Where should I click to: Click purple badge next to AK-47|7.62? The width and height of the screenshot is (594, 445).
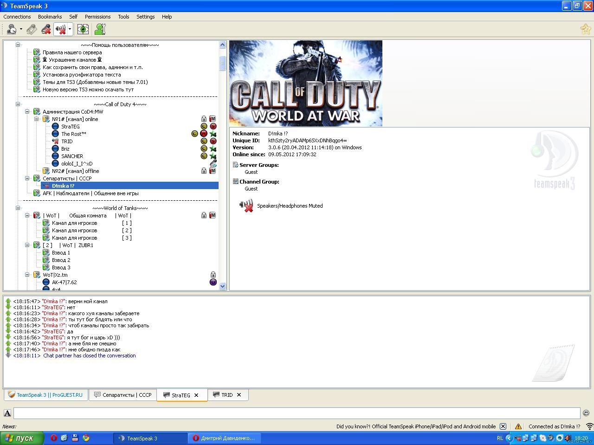pyautogui.click(x=213, y=282)
